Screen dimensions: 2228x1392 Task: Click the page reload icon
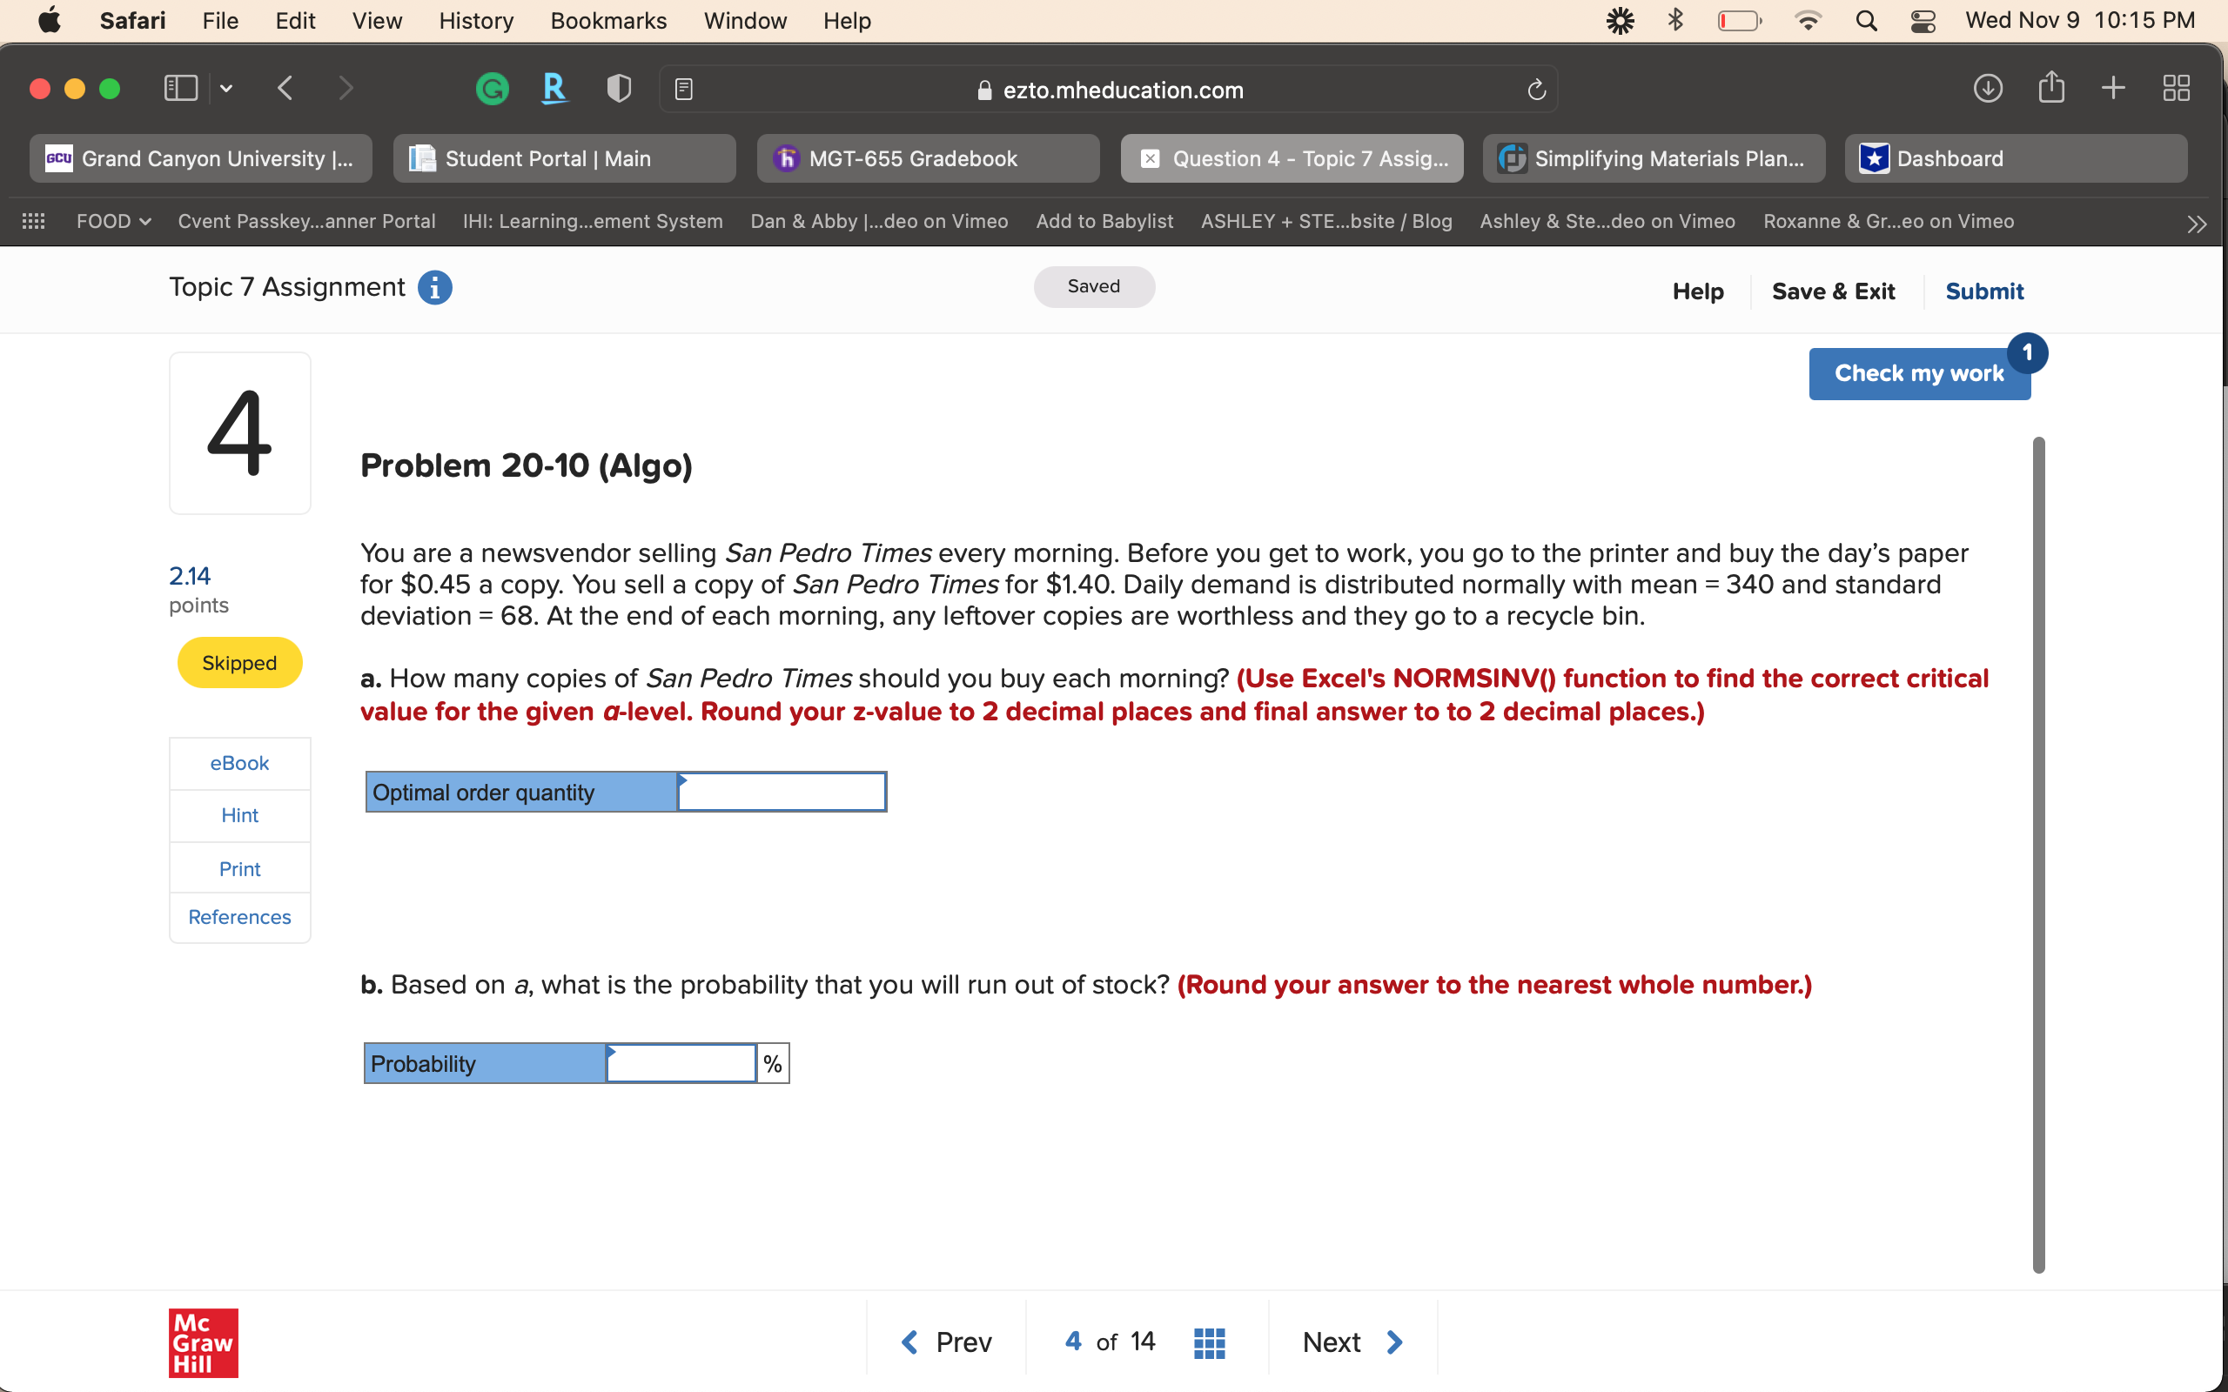point(1535,88)
